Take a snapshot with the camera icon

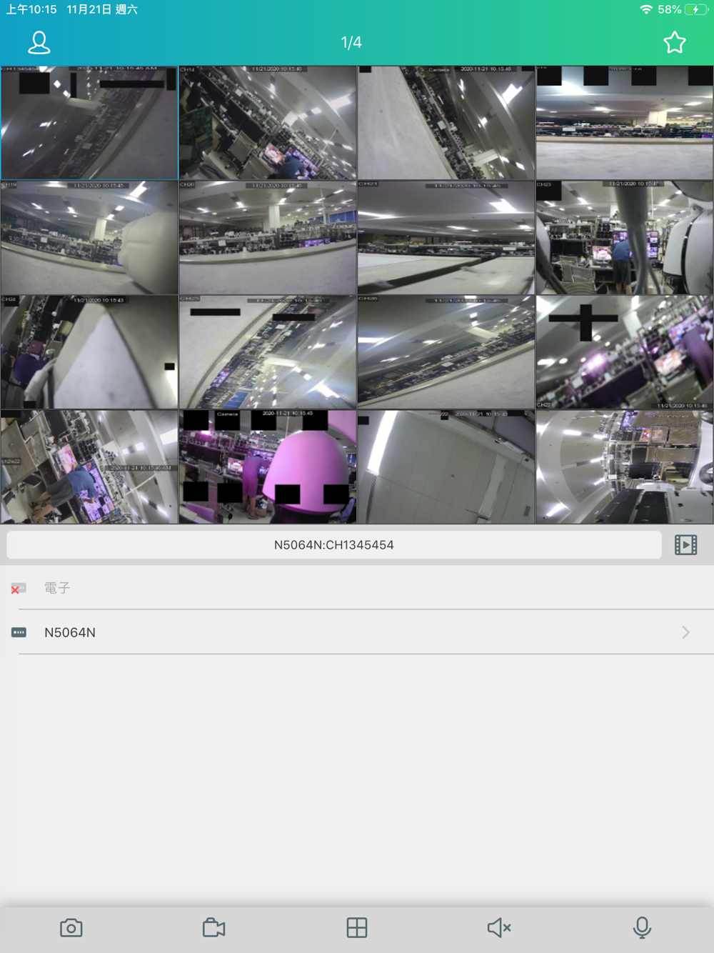[x=71, y=928]
